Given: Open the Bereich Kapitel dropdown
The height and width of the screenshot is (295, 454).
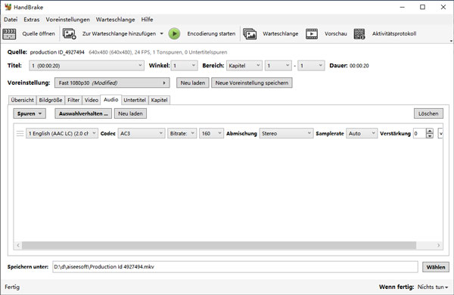Looking at the screenshot, I should click(x=244, y=66).
